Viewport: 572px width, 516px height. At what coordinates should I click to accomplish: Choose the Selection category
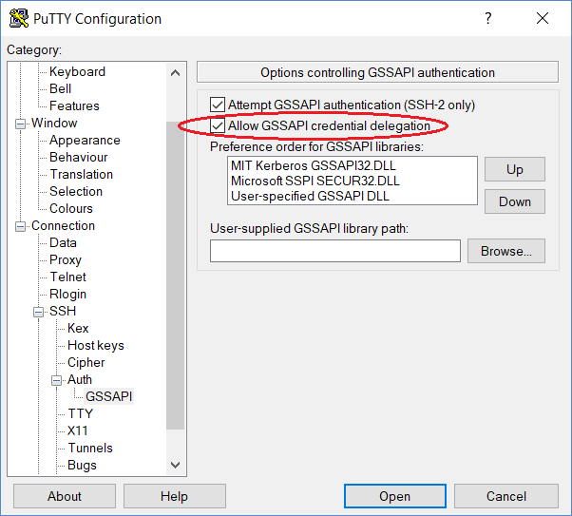tap(76, 192)
